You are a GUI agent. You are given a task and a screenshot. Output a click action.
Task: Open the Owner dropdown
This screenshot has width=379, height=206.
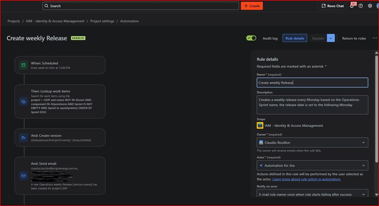point(312,142)
